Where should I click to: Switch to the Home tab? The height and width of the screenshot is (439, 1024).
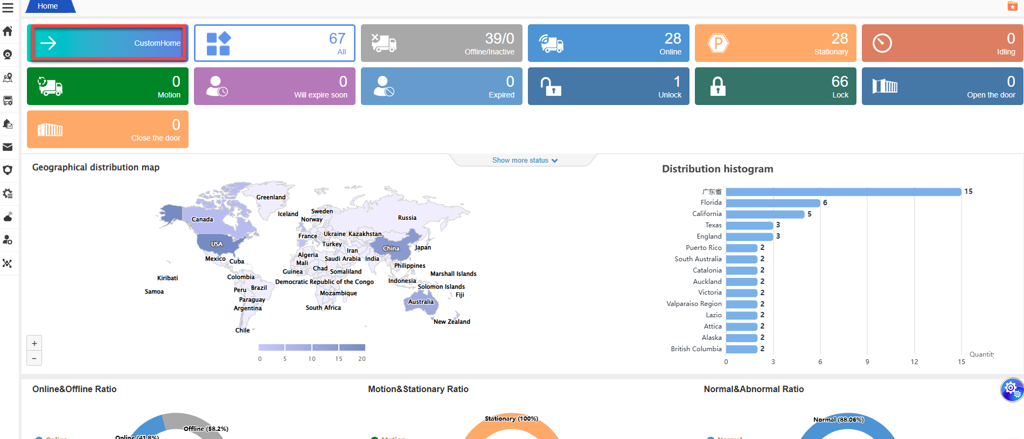pyautogui.click(x=48, y=6)
